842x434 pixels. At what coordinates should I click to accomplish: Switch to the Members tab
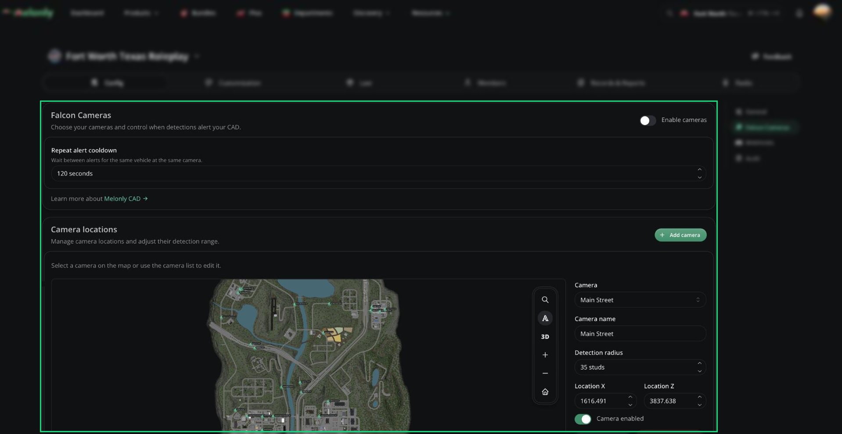click(485, 82)
